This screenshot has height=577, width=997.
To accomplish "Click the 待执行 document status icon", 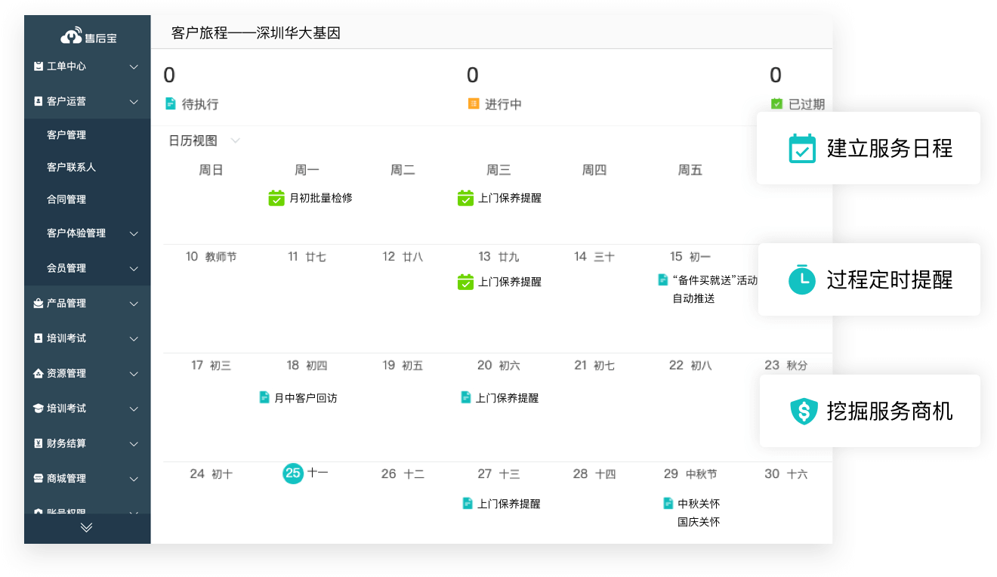I will (171, 103).
